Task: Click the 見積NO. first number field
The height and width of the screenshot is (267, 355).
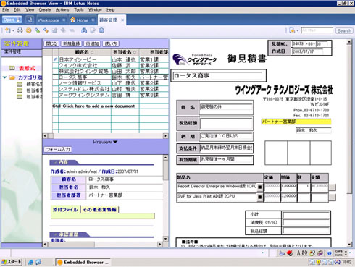Action: click(298, 44)
